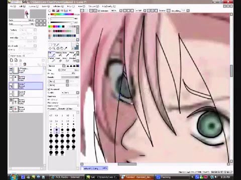
Task: Select the Eyedropper color picker tool
Action: 66,48
